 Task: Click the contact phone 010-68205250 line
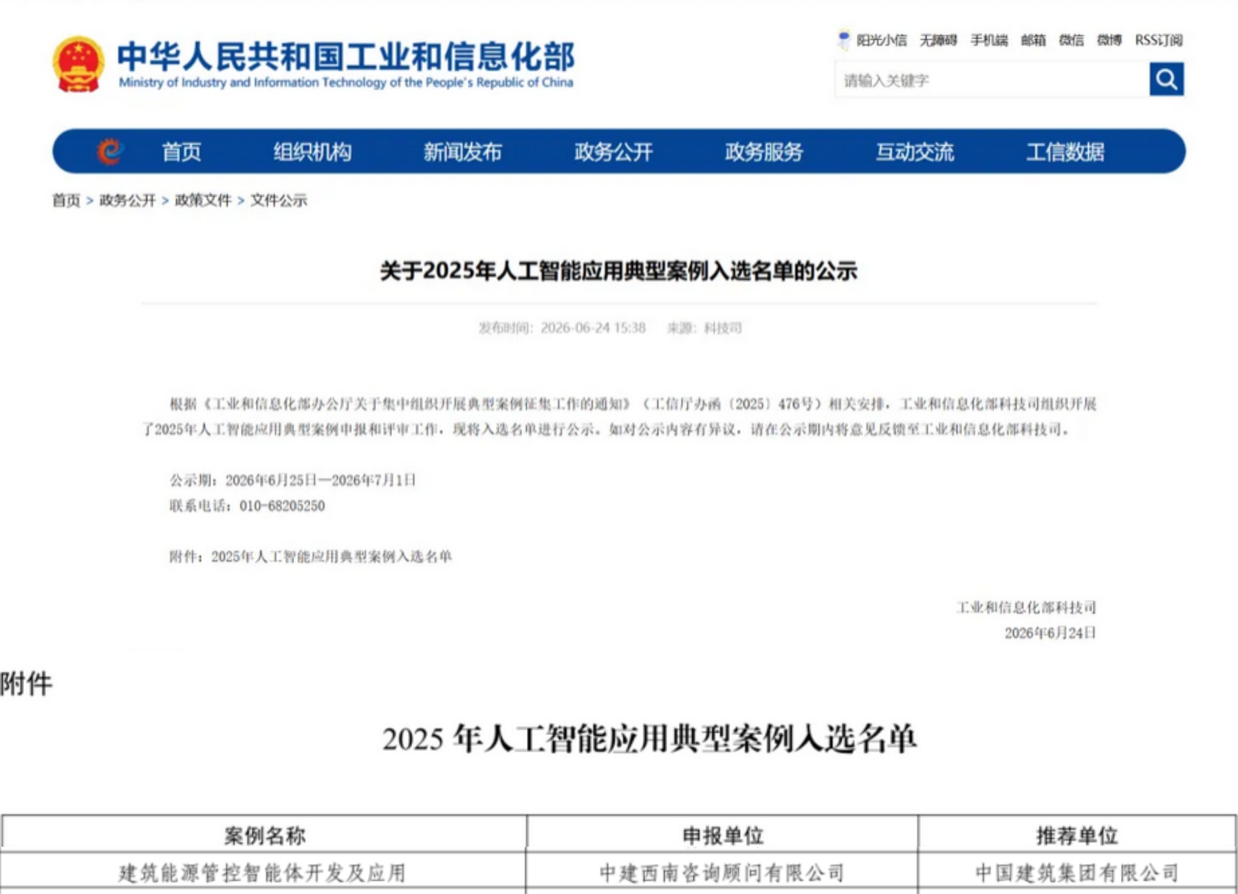247,506
